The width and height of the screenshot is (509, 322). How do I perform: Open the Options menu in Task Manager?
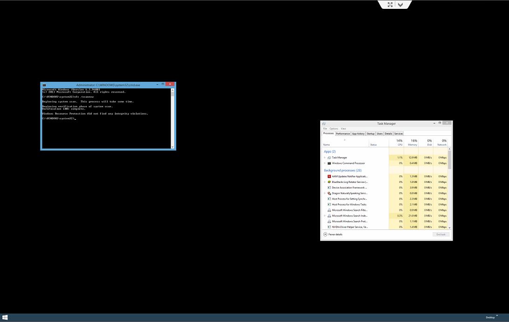point(334,128)
